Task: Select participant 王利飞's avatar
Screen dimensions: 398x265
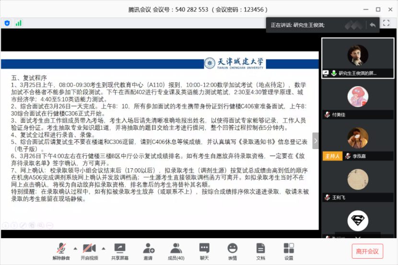Action: click(x=358, y=180)
